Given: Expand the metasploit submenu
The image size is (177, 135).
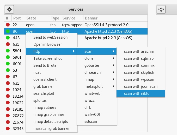Looking at the screenshot, I should pos(96,86).
